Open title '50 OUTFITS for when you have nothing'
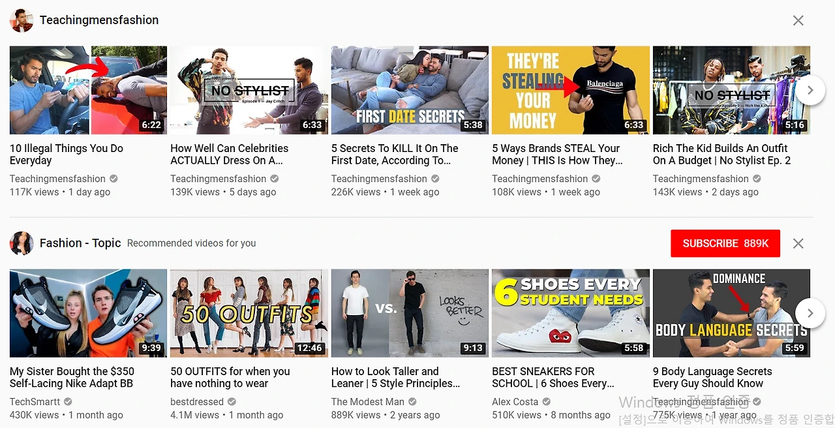The image size is (835, 428). point(230,378)
